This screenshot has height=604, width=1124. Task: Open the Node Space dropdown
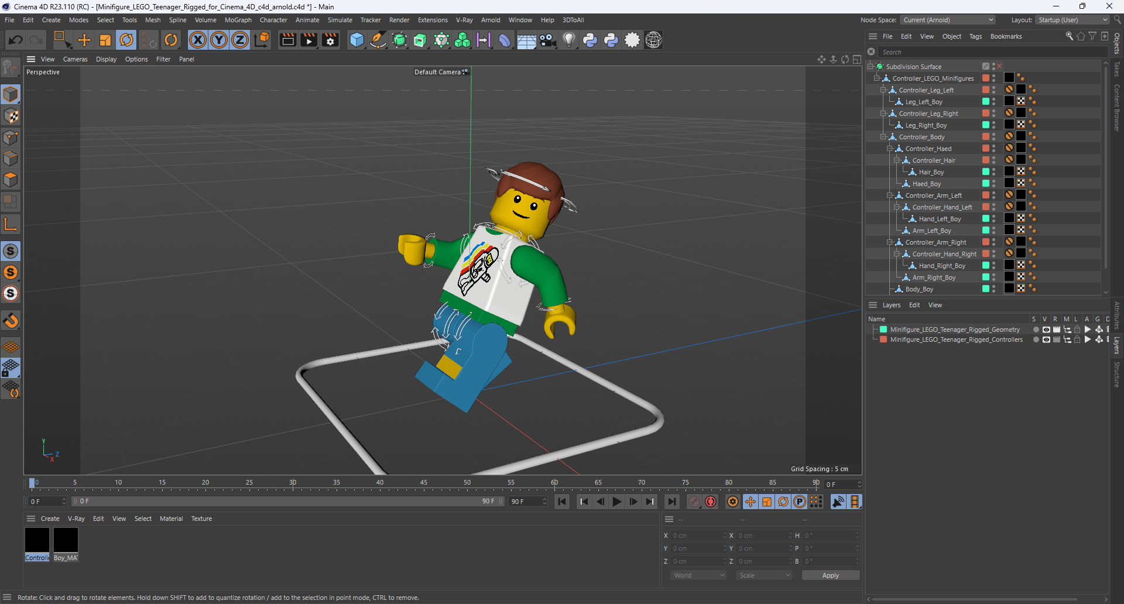point(948,20)
